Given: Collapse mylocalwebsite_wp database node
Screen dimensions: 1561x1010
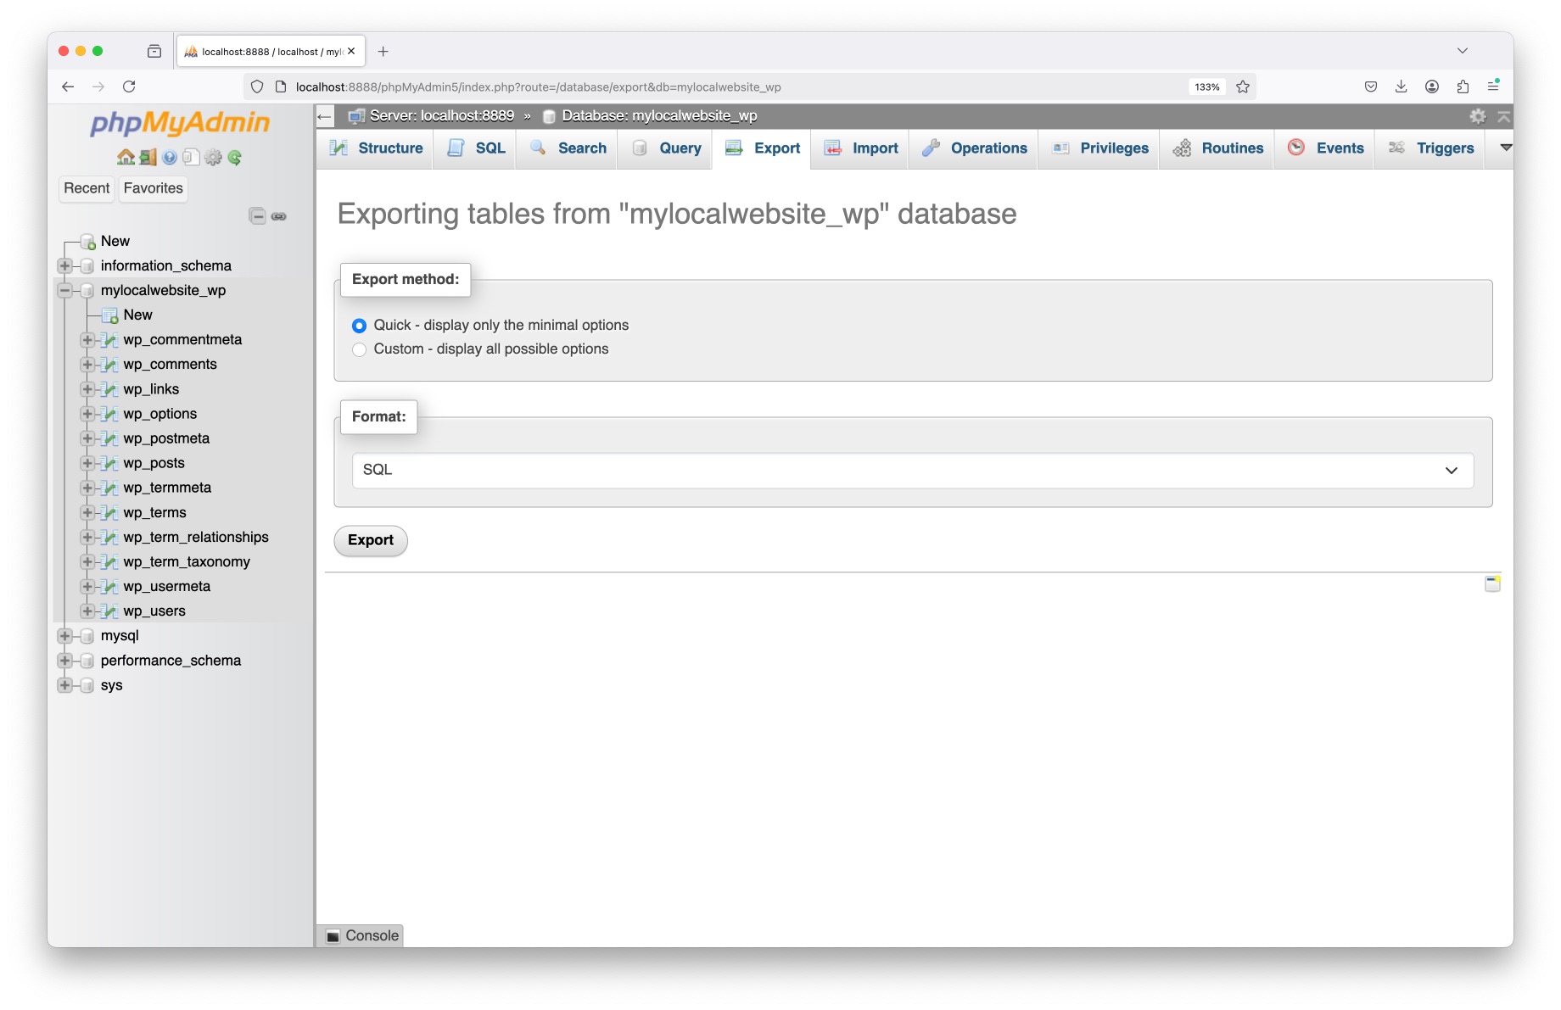Looking at the screenshot, I should pos(64,291).
